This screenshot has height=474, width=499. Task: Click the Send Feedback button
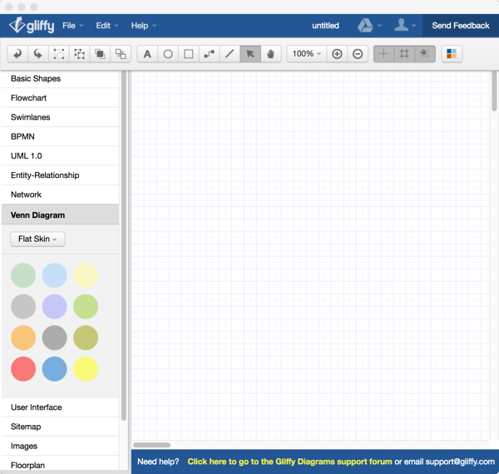pos(461,26)
